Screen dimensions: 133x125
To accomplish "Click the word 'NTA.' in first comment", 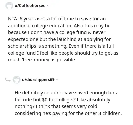I will (13, 19).
